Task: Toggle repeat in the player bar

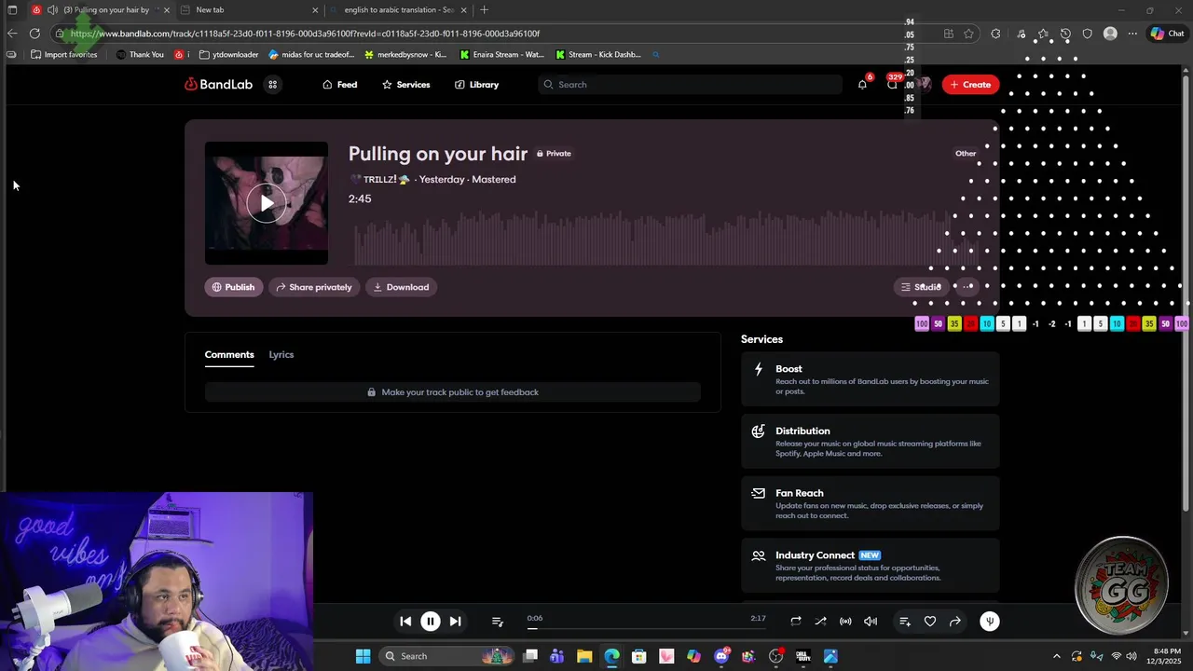Action: tap(796, 621)
